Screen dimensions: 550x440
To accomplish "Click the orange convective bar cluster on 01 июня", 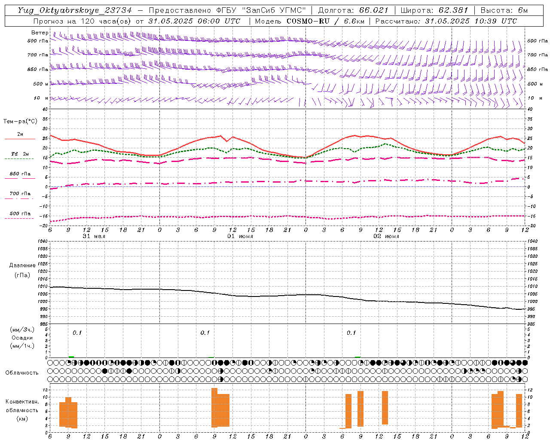I will [x=220, y=408].
